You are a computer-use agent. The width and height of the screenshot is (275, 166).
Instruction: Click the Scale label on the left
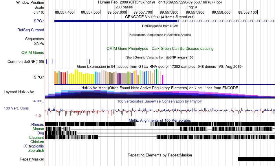tap(39, 7)
